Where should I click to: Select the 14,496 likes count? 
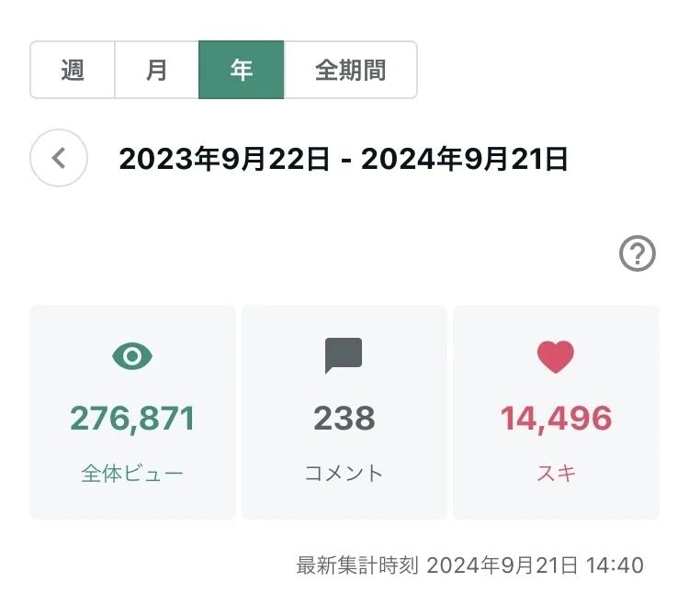[556, 419]
